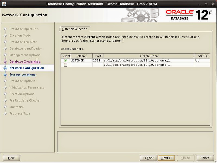Click the Database Template step
The width and height of the screenshot is (217, 163).
(x=23, y=42)
